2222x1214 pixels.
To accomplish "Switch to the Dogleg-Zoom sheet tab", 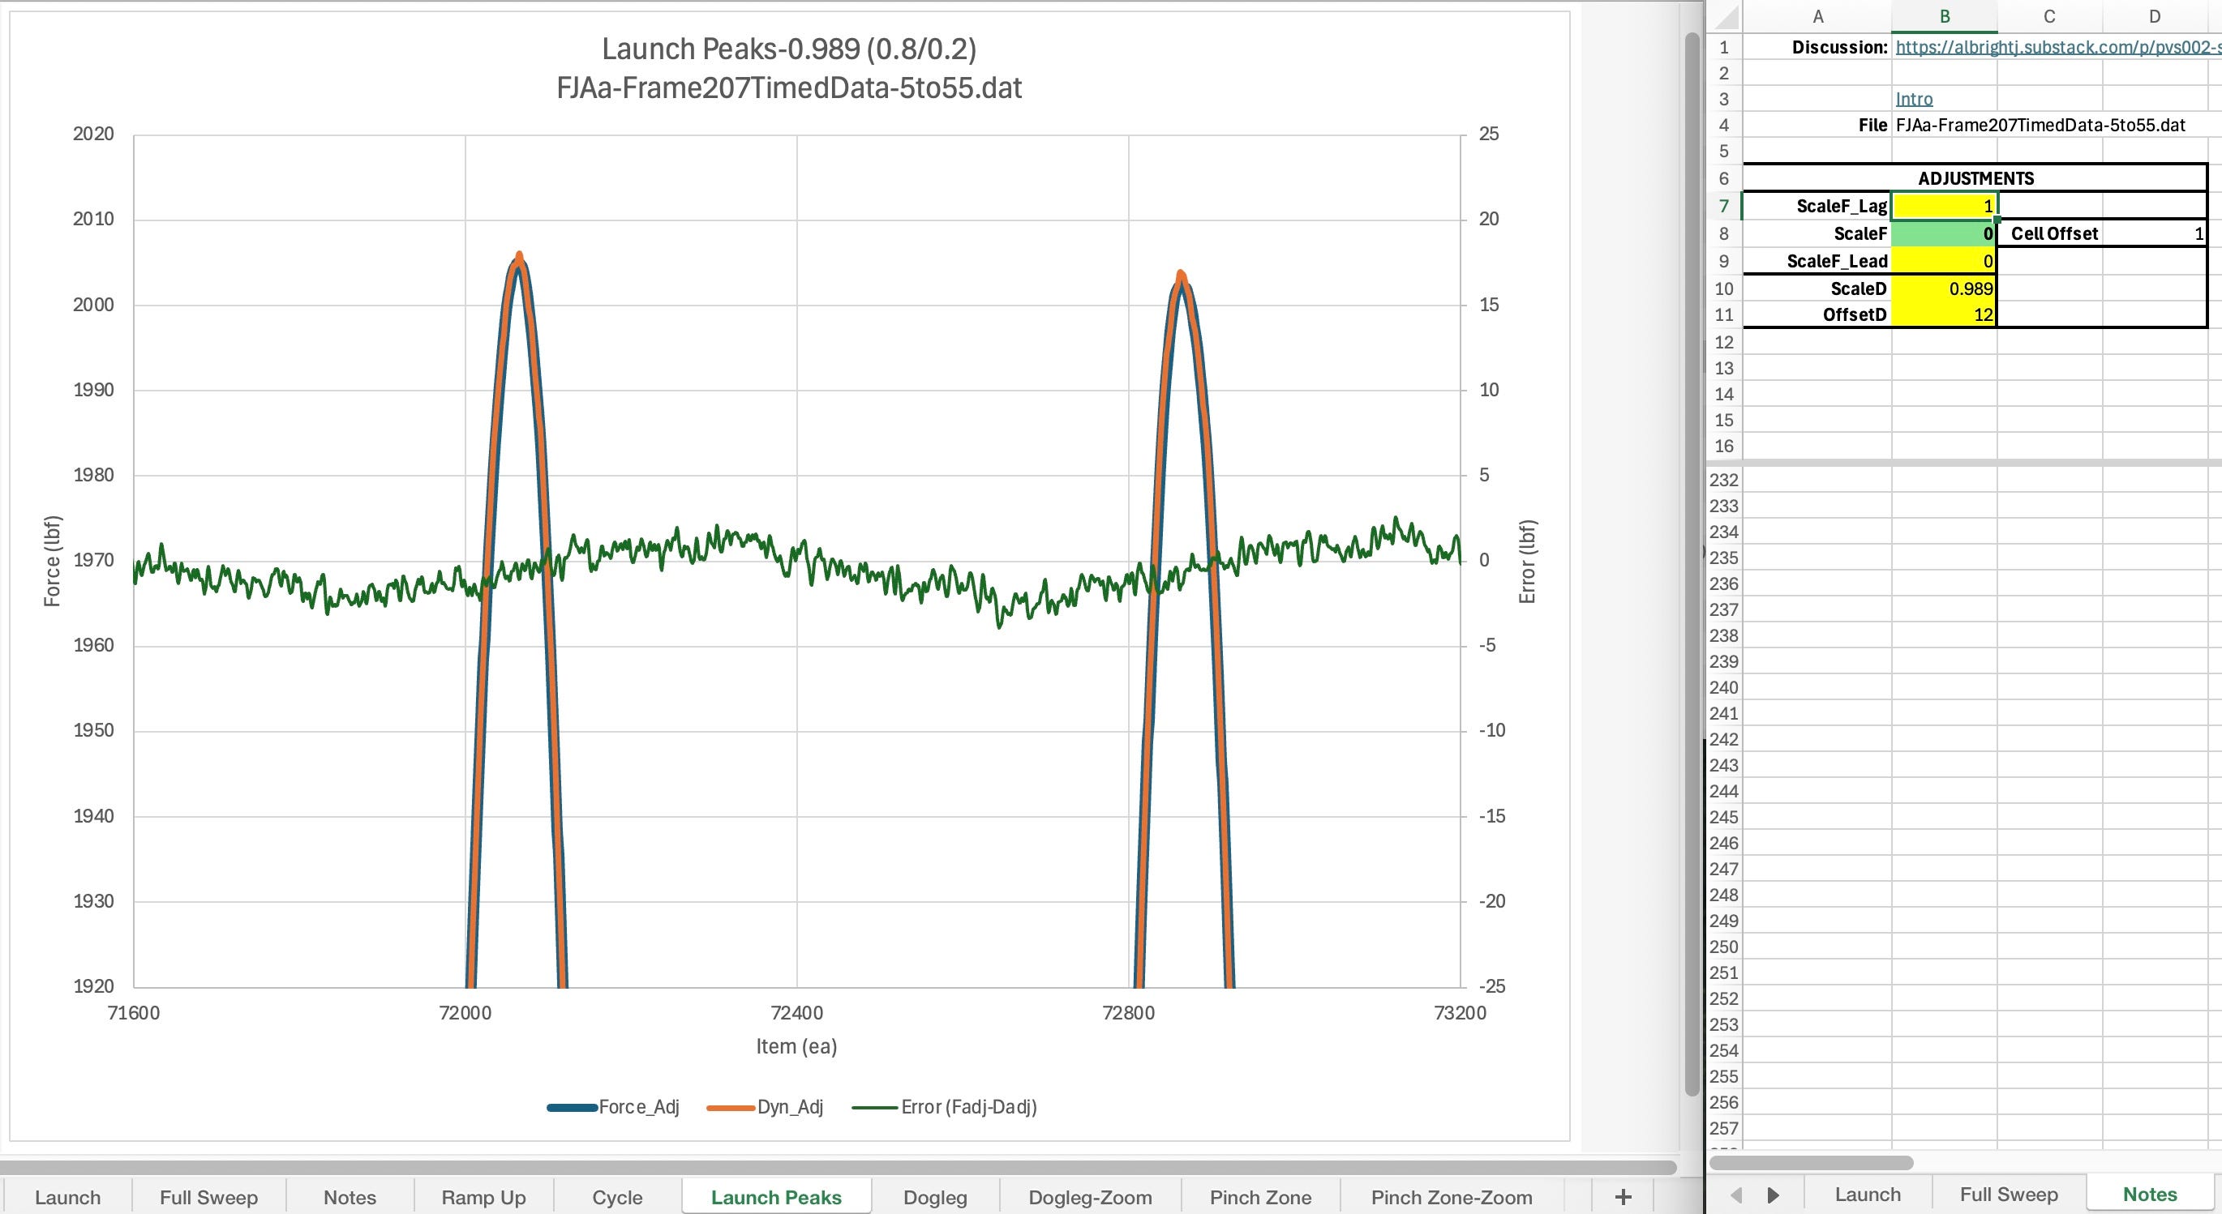I will (x=1089, y=1198).
